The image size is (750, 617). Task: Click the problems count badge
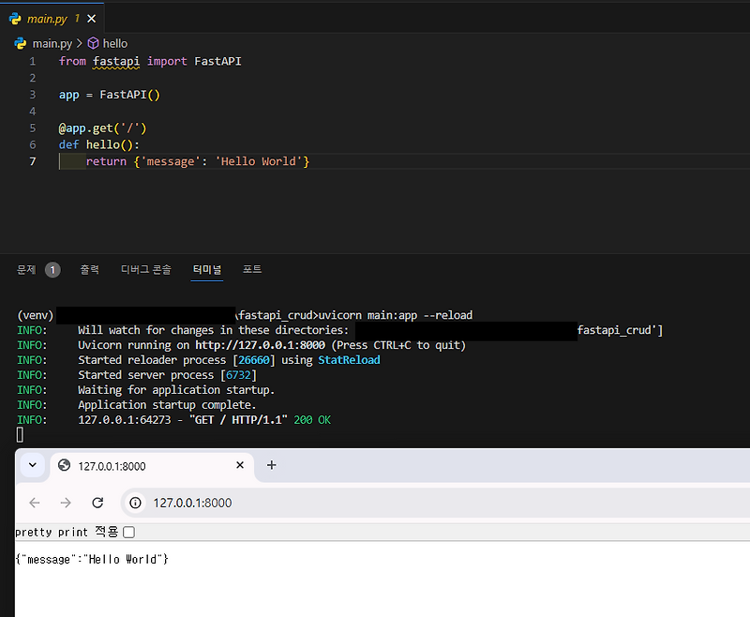[52, 269]
